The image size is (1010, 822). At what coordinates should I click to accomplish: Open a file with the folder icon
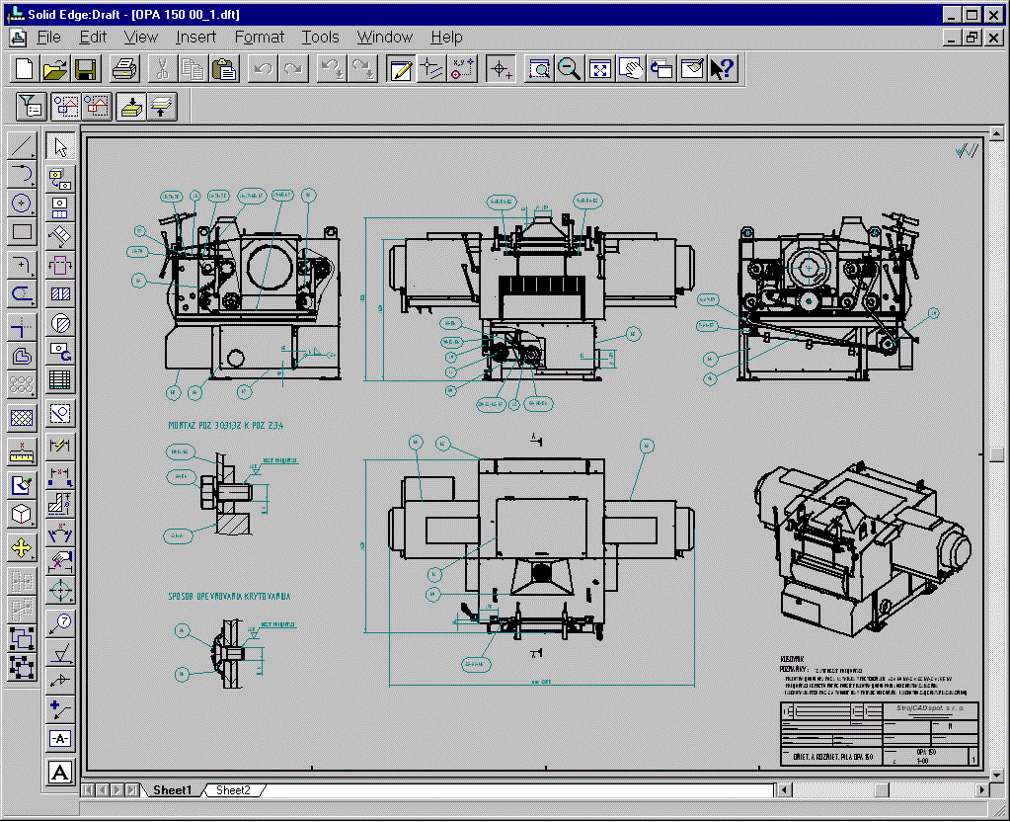coord(54,69)
